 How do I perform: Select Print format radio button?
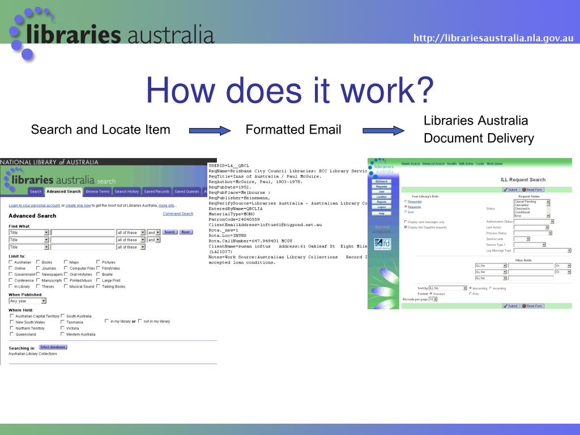(x=471, y=294)
